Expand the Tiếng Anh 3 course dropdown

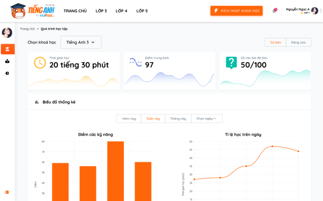81,42
